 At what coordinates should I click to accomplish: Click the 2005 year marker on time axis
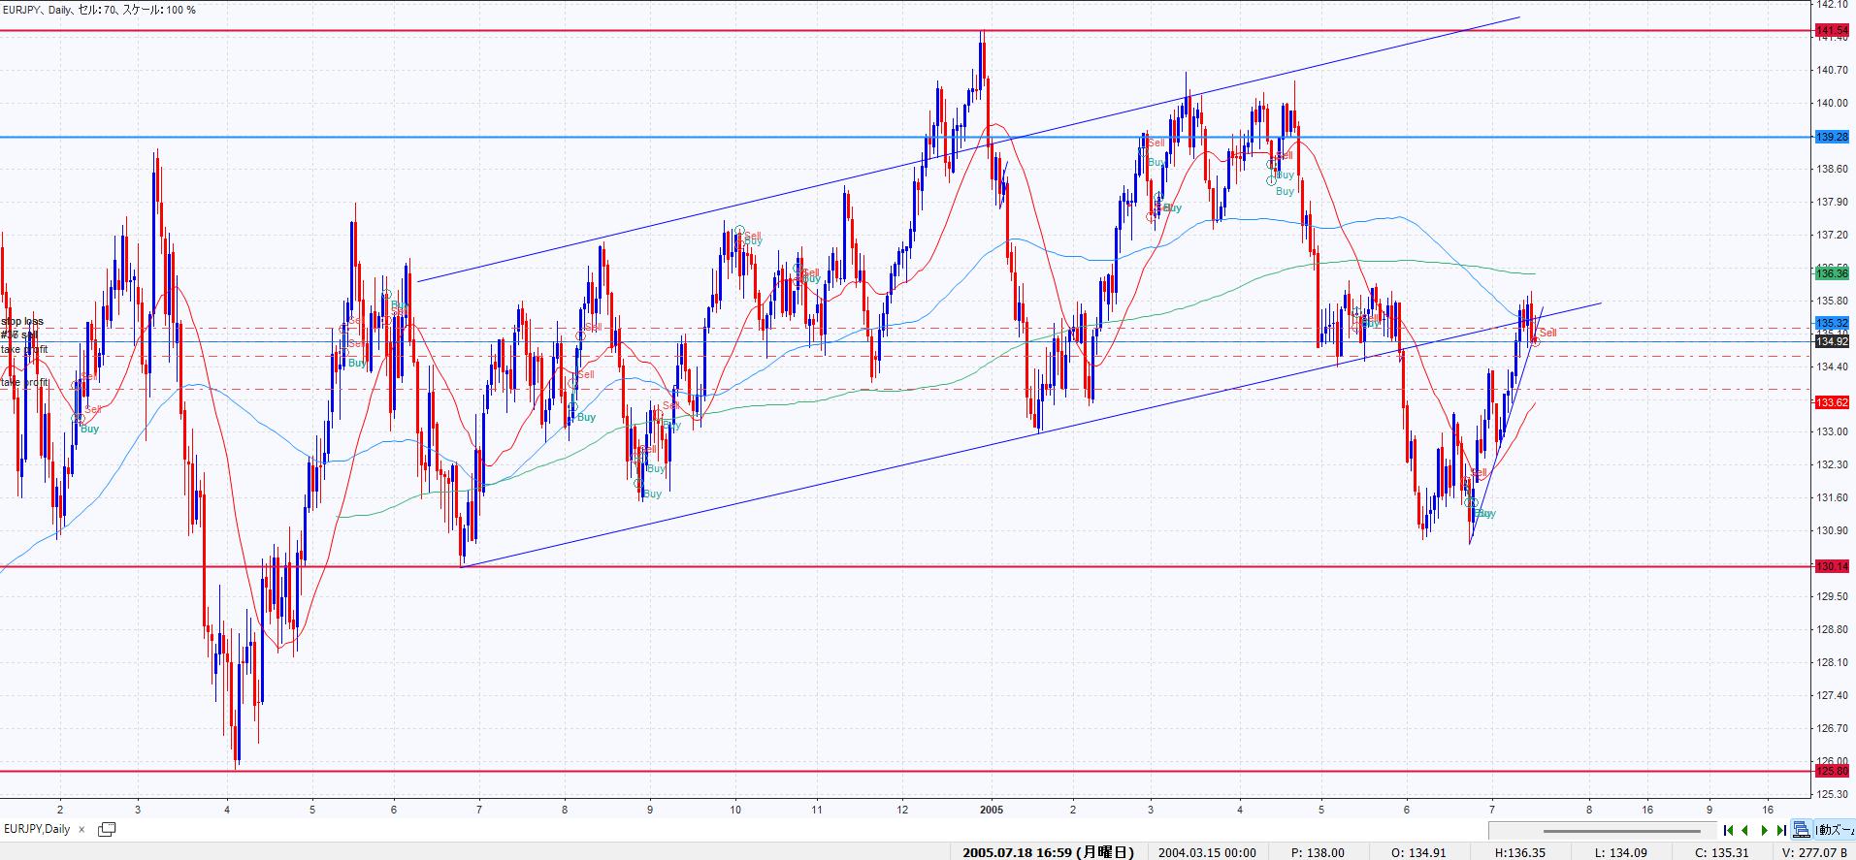pos(991,809)
